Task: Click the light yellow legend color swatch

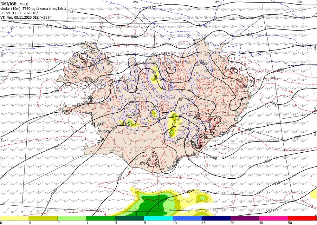Action: tap(14, 218)
